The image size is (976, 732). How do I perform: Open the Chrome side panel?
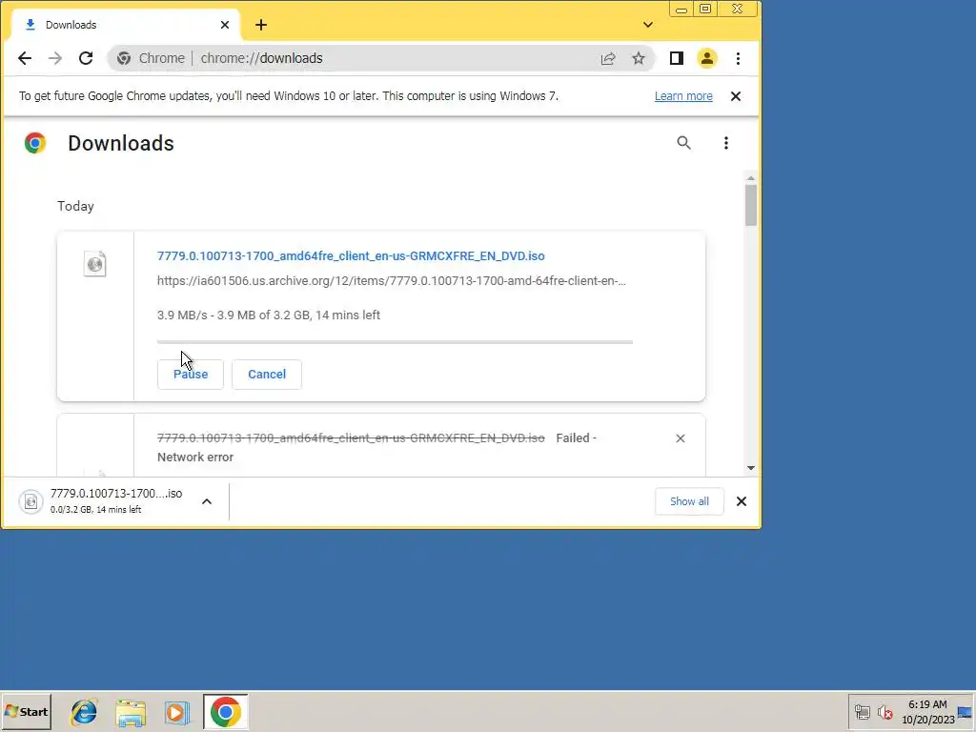tap(676, 58)
